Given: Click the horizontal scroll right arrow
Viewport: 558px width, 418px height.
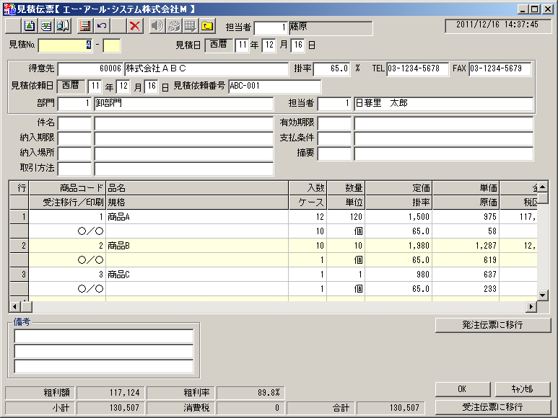Looking at the screenshot, I should coord(531,306).
